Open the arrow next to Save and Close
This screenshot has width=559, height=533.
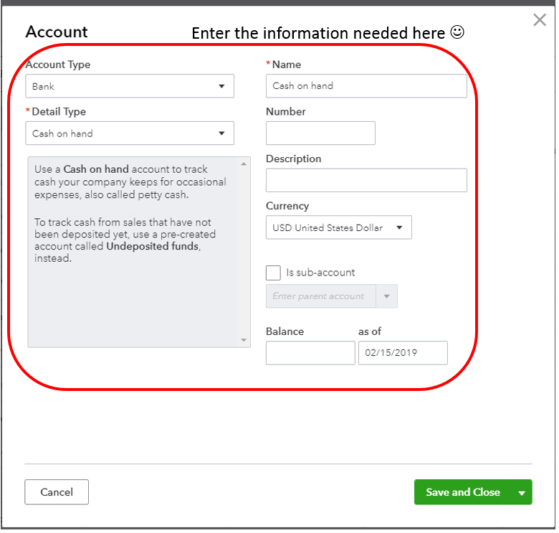tap(522, 493)
